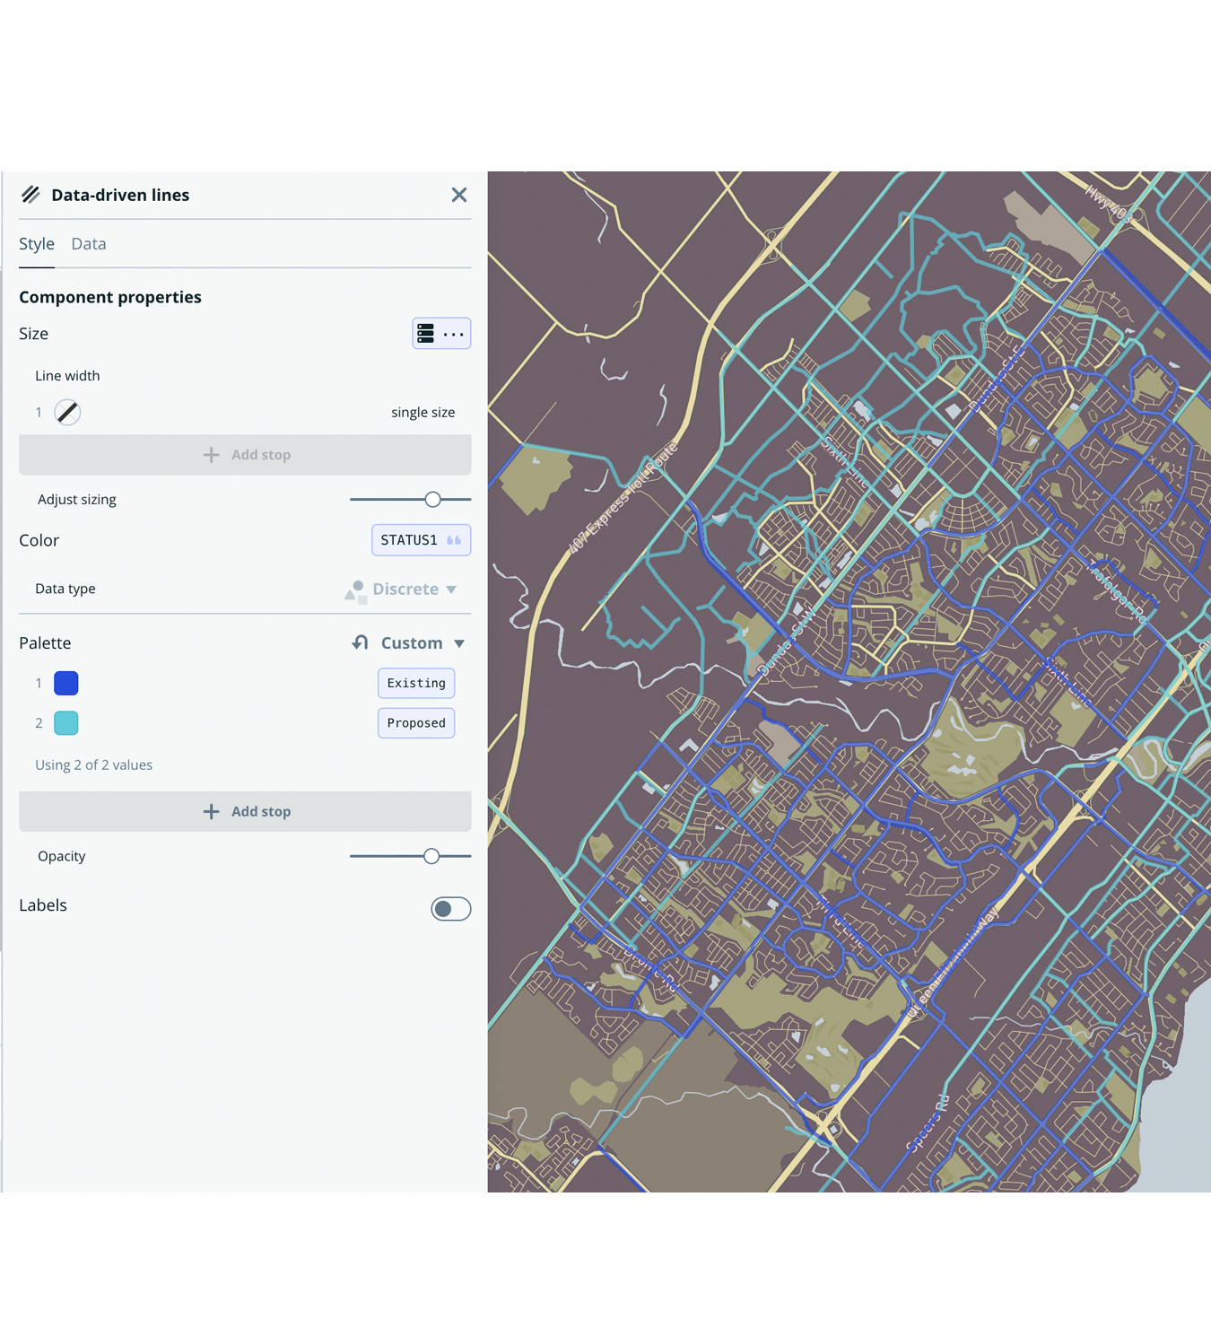1211x1319 pixels.
Task: Click the discrete data type shapes icon
Action: [355, 590]
